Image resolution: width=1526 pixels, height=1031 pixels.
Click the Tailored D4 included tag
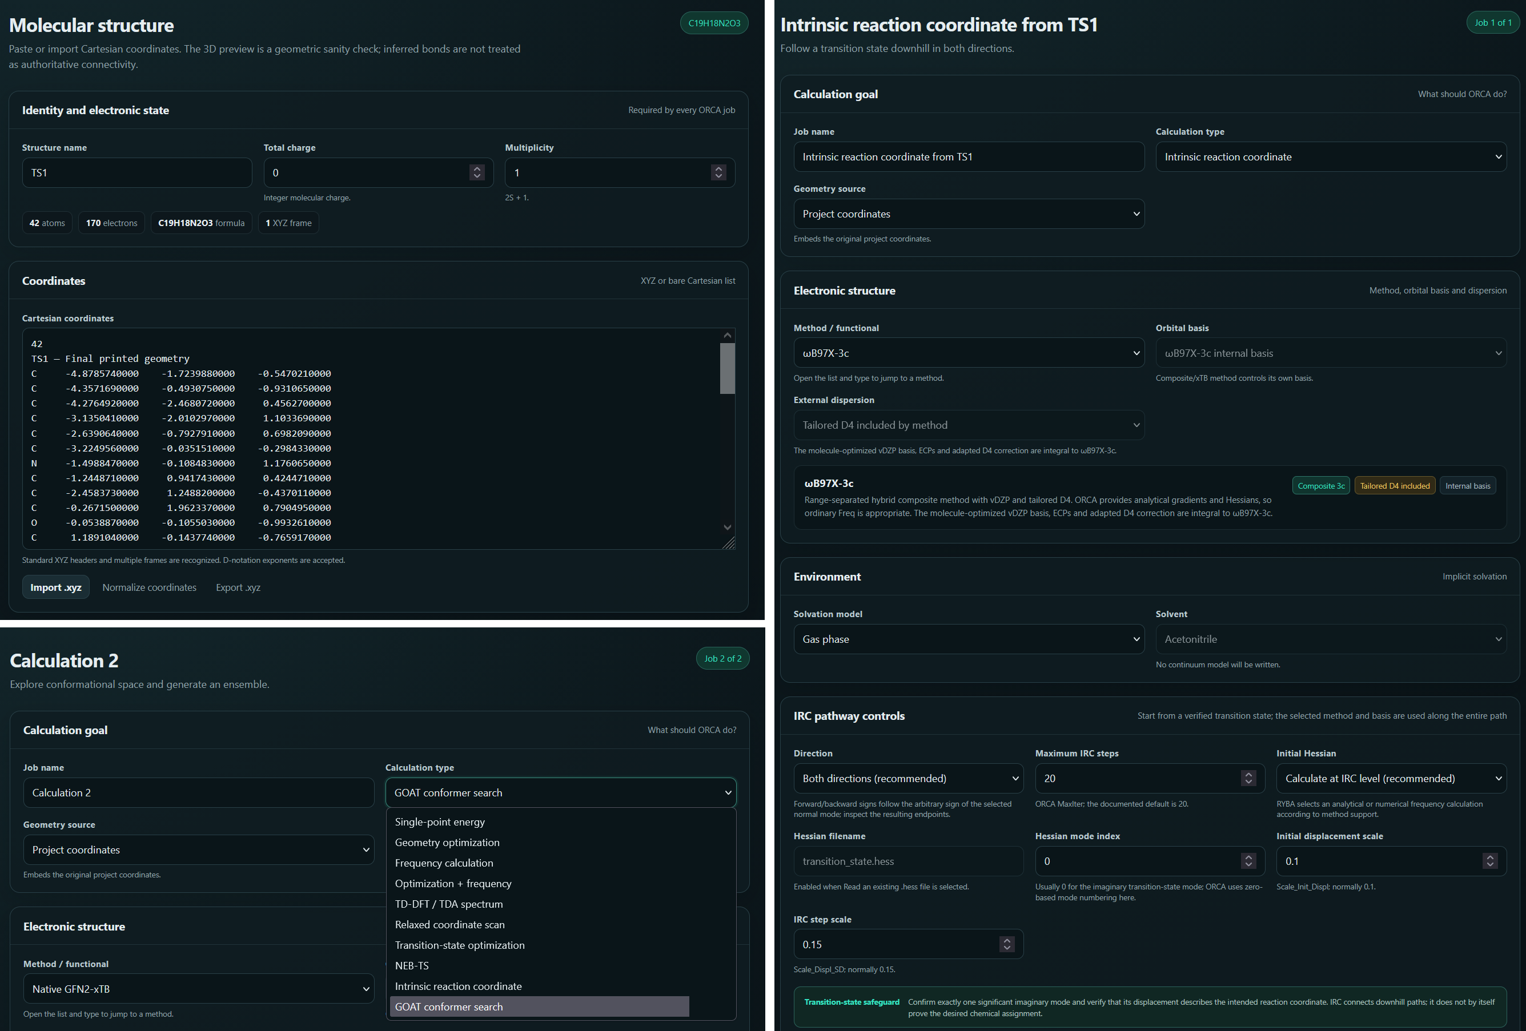[x=1395, y=486]
